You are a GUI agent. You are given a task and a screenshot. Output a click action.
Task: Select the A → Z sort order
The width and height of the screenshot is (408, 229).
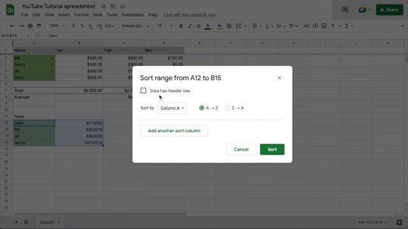[x=201, y=108]
